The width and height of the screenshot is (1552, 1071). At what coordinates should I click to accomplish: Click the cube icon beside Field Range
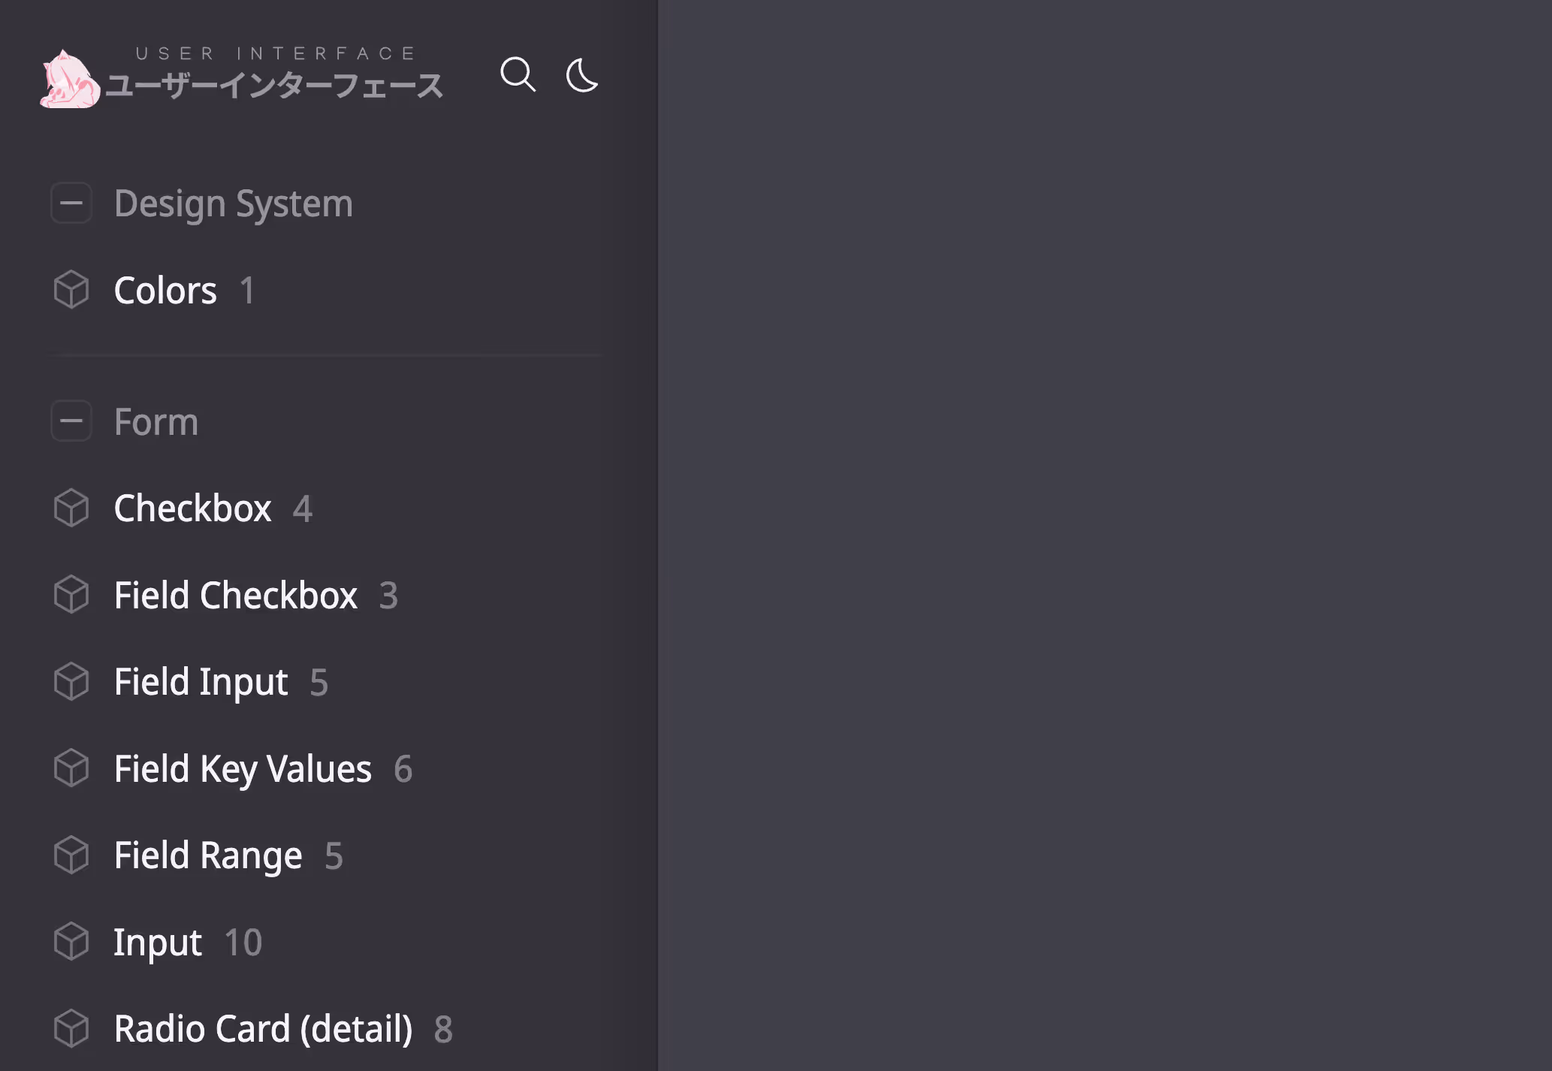[x=71, y=855]
